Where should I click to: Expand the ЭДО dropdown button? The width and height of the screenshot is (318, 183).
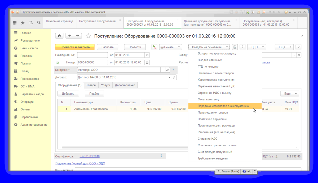tap(257, 47)
